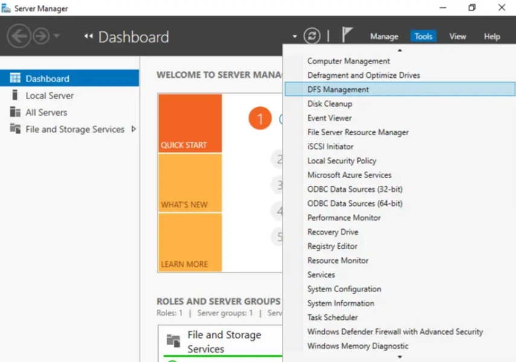Open the Manage menu
The width and height of the screenshot is (516, 362).
pyautogui.click(x=384, y=36)
